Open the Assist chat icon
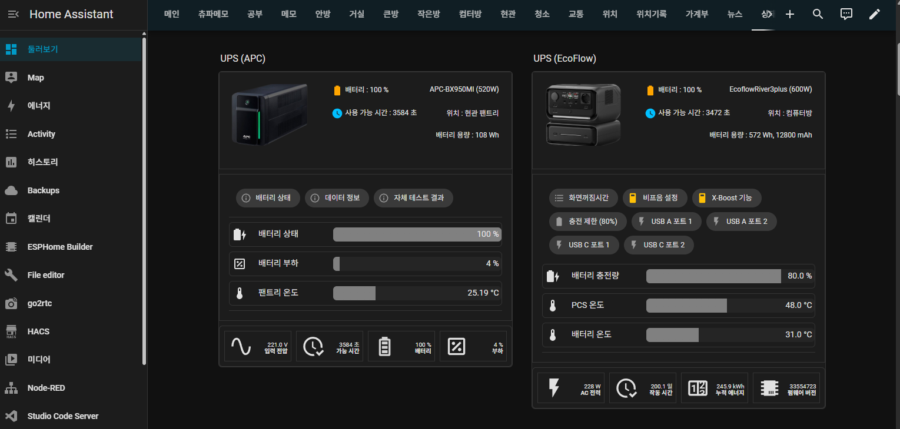 coord(846,14)
